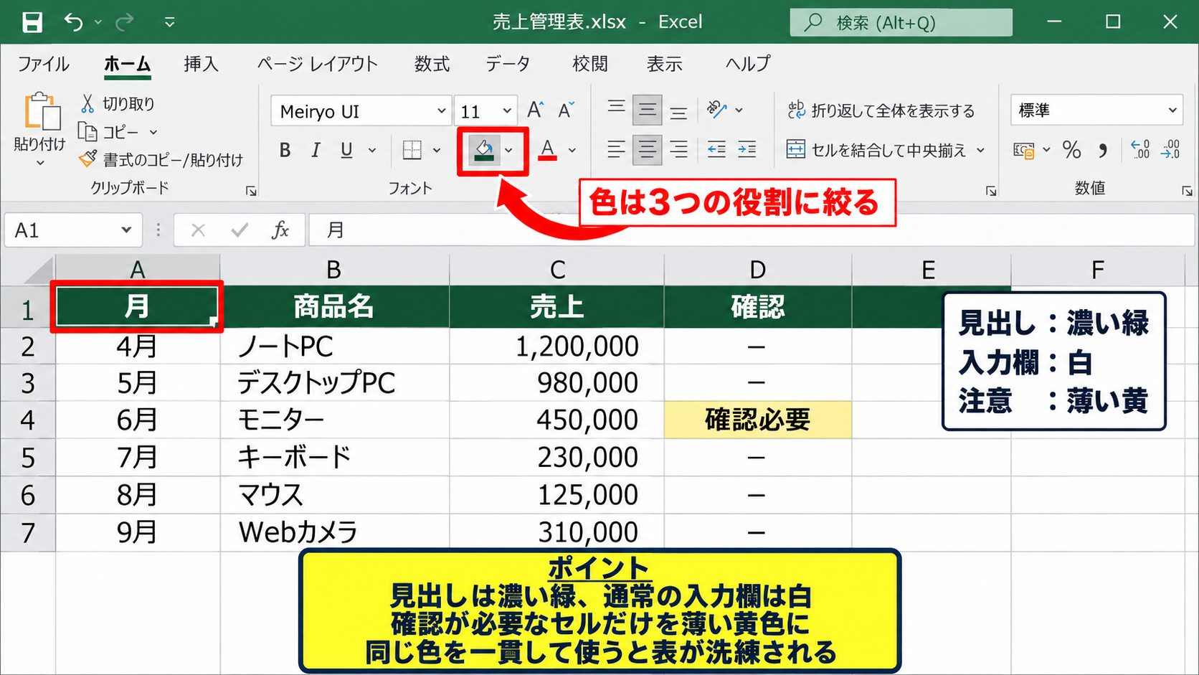Click the Increase Indent icon
Viewport: 1199px width, 675px height.
pyautogui.click(x=747, y=150)
